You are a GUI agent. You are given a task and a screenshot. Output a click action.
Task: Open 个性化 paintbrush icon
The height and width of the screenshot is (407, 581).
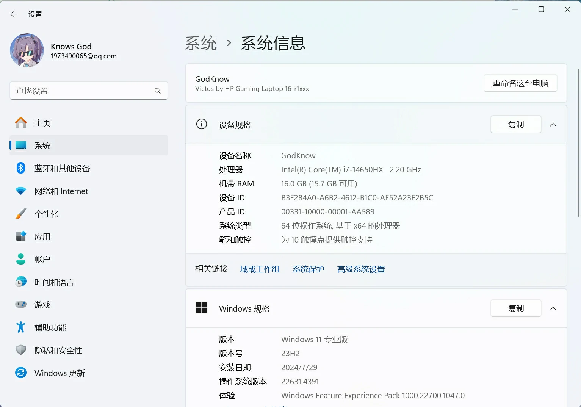[x=21, y=213]
